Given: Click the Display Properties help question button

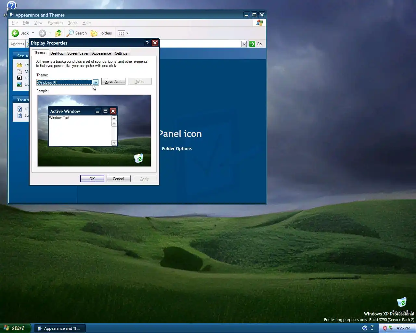Looking at the screenshot, I should pyautogui.click(x=147, y=43).
